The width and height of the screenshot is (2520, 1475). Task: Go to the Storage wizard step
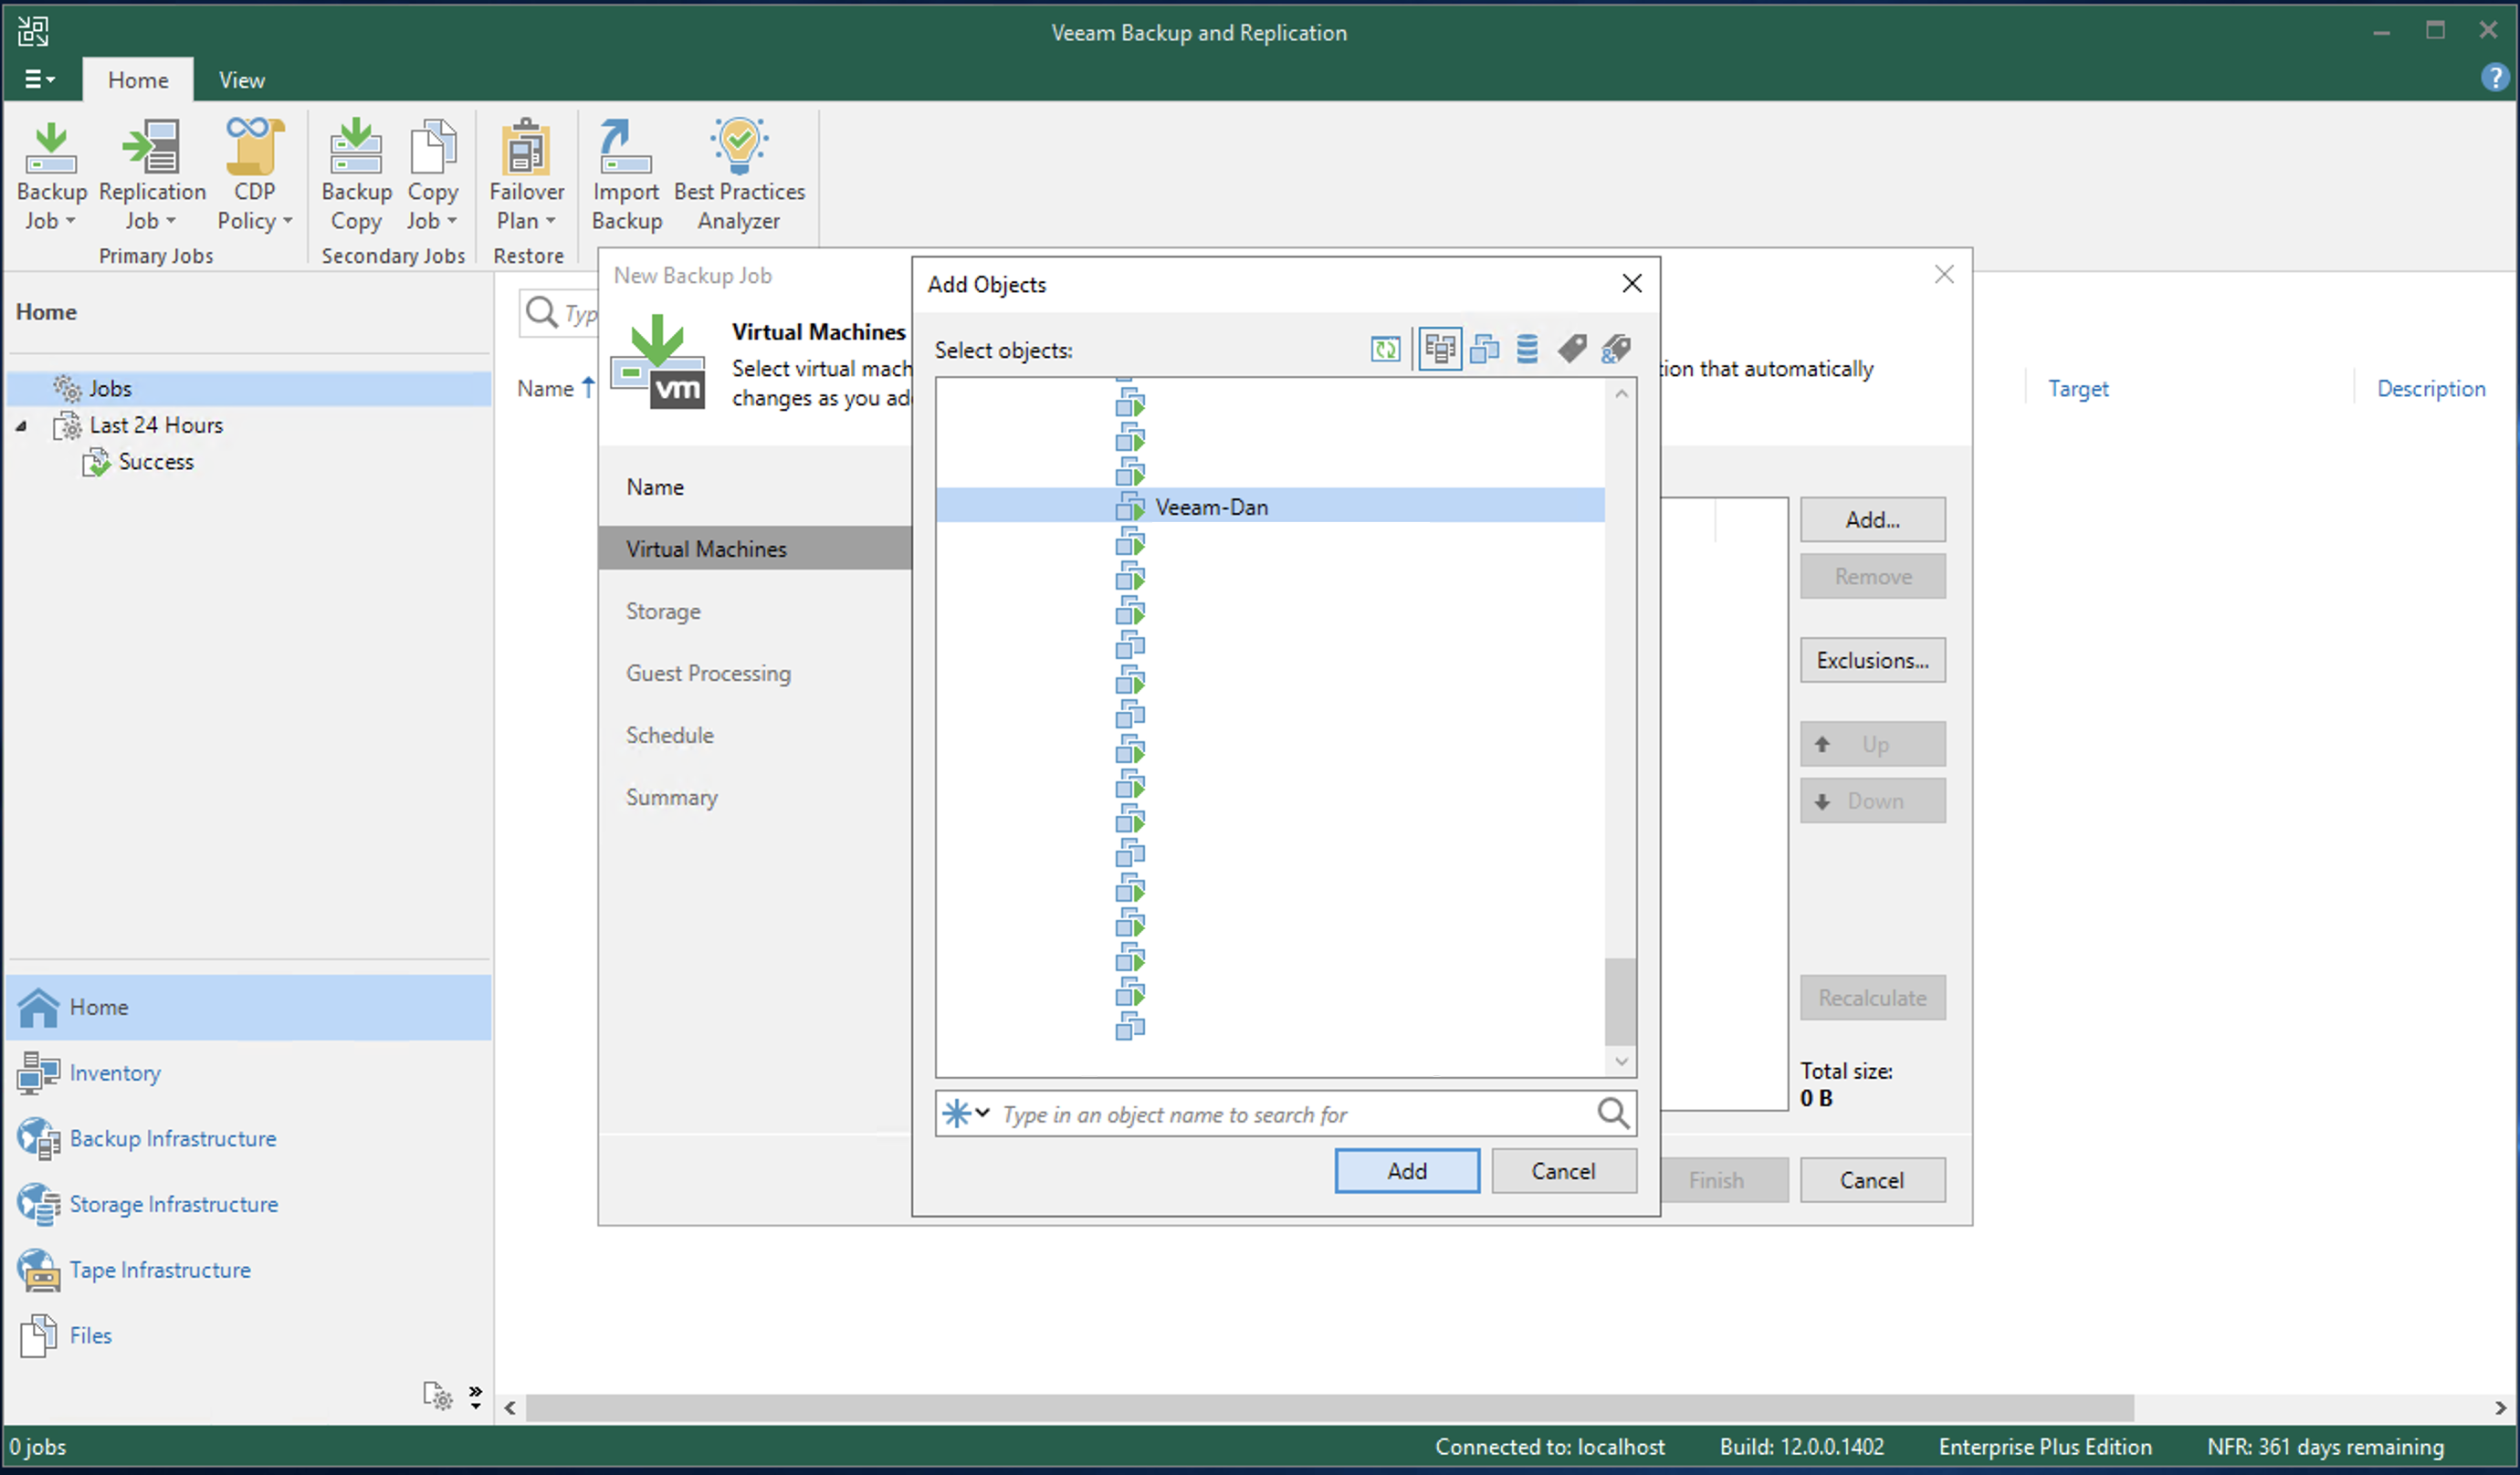663,611
